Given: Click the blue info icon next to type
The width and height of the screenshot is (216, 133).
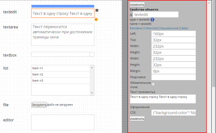Looking at the screenshot, I should click(152, 20).
